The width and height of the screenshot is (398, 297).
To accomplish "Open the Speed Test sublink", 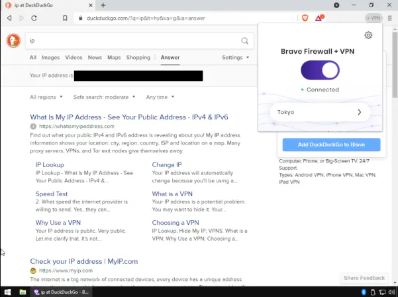I will pos(52,194).
